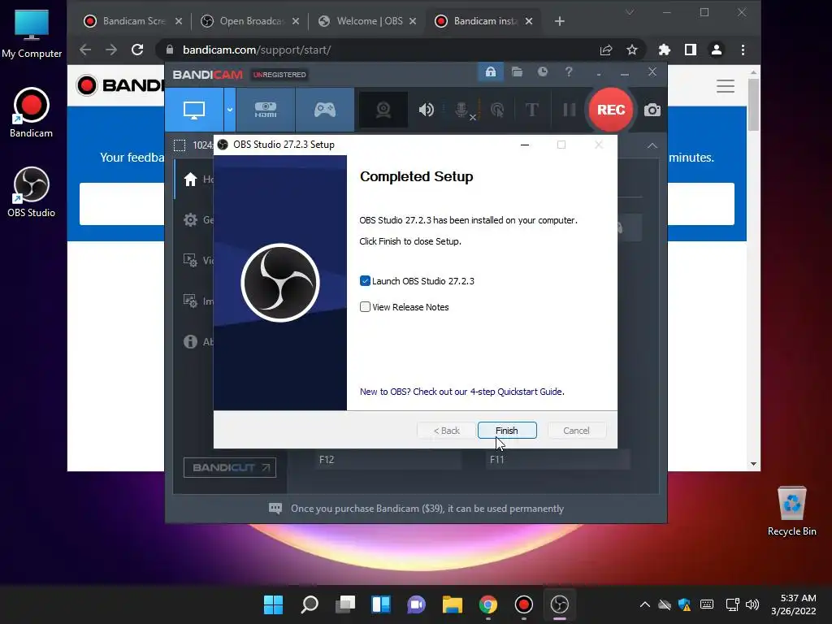Show hidden system tray icons
This screenshot has width=832, height=624.
point(644,604)
